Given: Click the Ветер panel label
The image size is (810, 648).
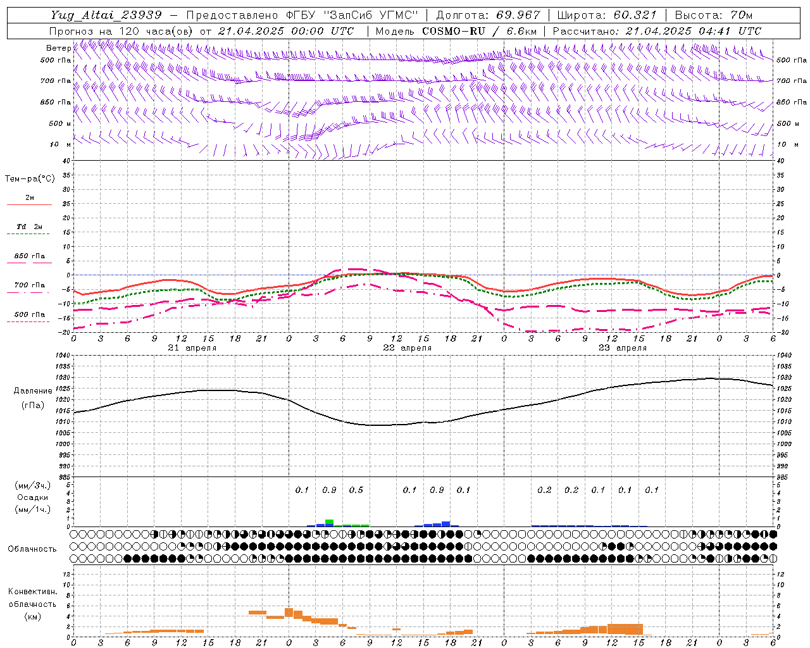Looking at the screenshot, I should (58, 48).
